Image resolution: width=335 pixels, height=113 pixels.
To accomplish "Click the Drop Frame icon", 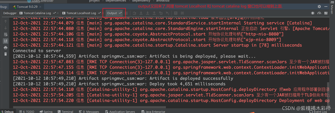I will 161,13.
